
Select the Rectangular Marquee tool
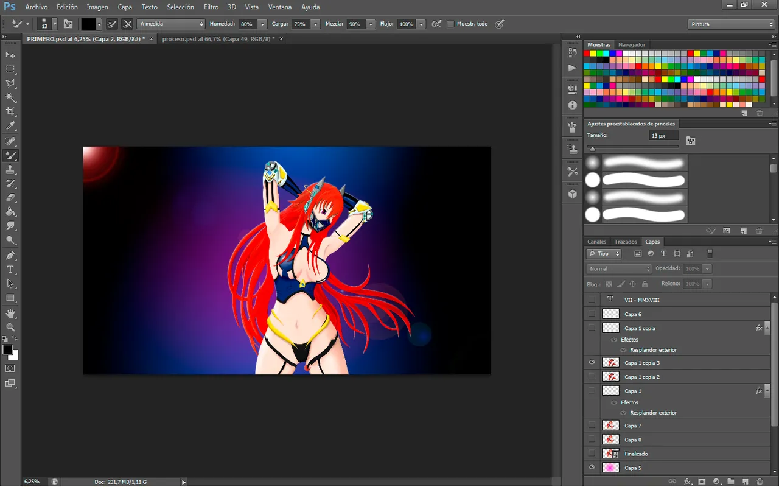click(10, 69)
